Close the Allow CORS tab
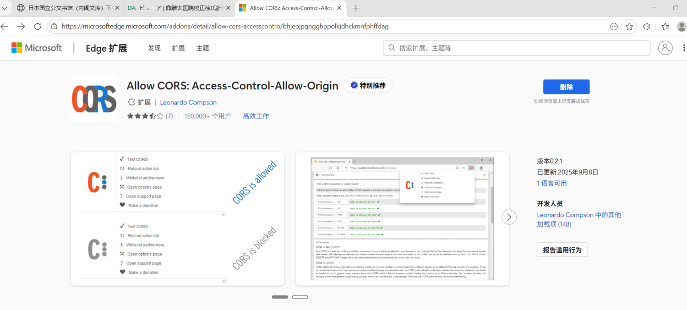 340,8
